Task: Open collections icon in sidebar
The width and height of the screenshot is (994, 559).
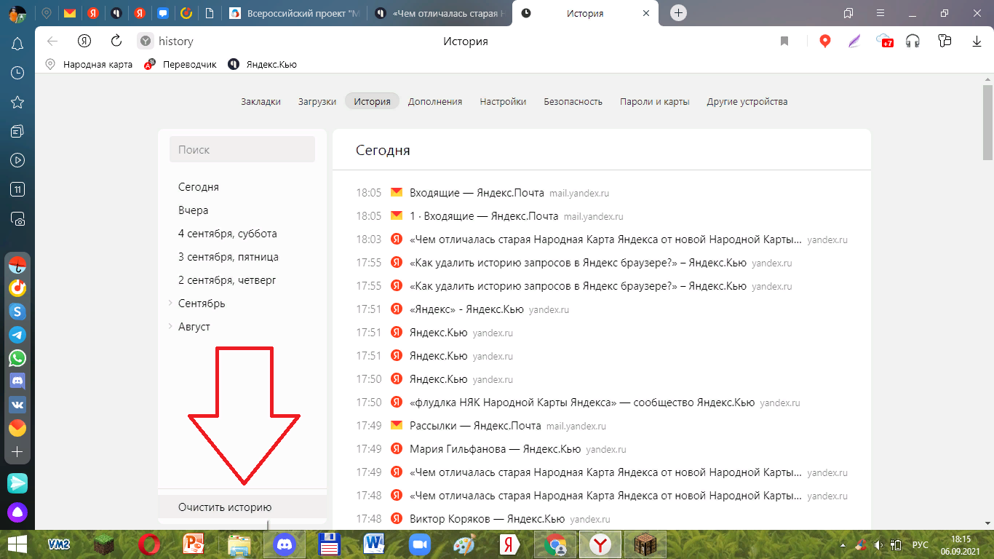Action: tap(17, 131)
